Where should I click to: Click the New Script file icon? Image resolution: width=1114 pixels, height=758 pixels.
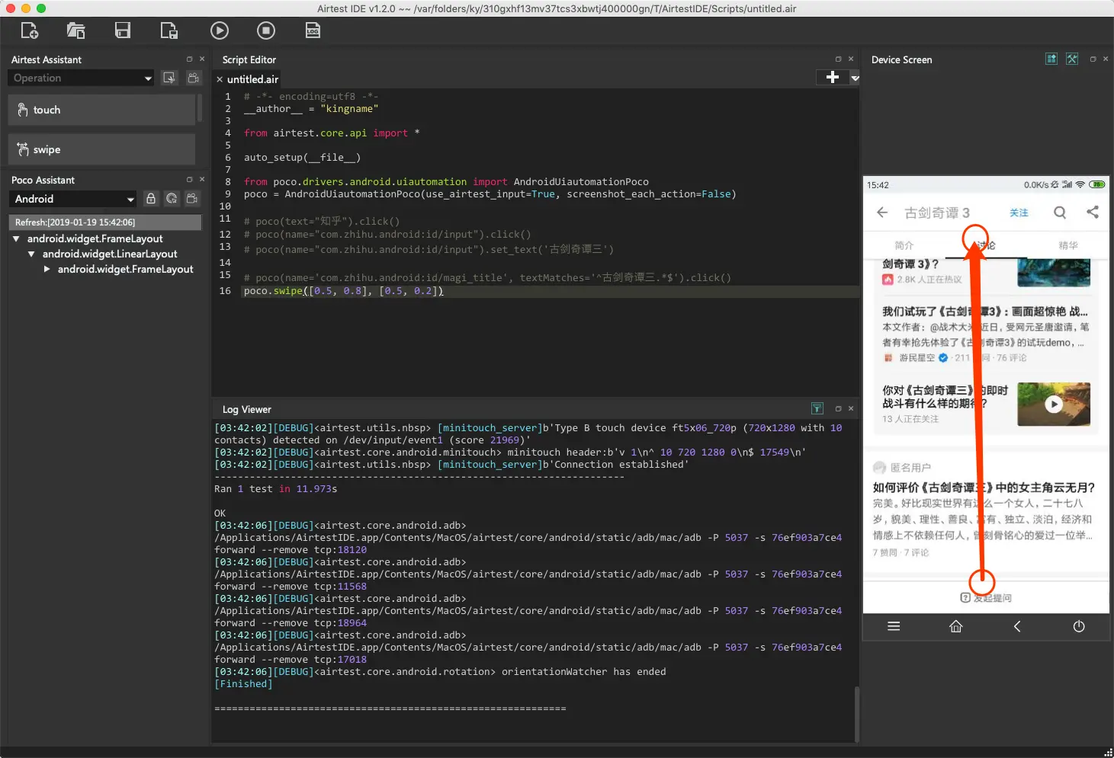[29, 30]
